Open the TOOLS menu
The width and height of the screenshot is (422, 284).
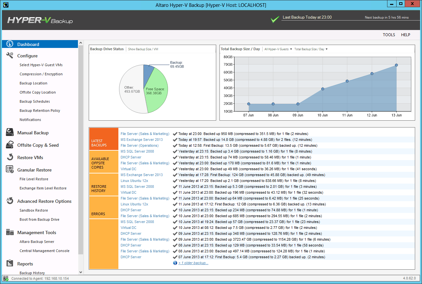point(389,35)
